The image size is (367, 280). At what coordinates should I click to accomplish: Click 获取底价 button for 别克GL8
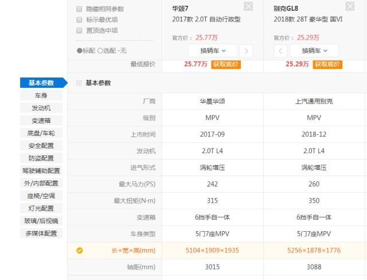pos(327,64)
